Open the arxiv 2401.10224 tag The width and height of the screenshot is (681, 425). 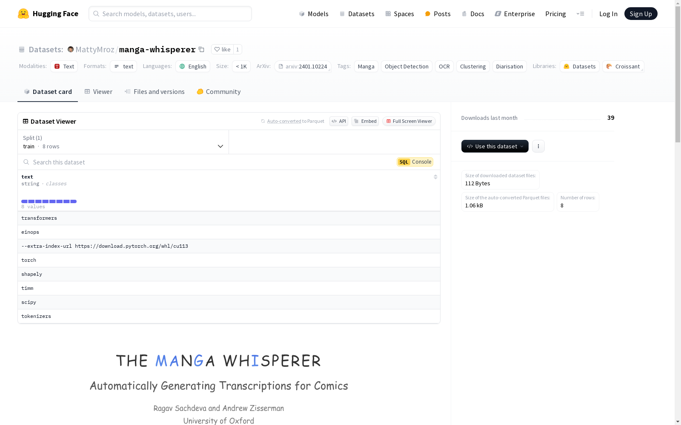(303, 66)
